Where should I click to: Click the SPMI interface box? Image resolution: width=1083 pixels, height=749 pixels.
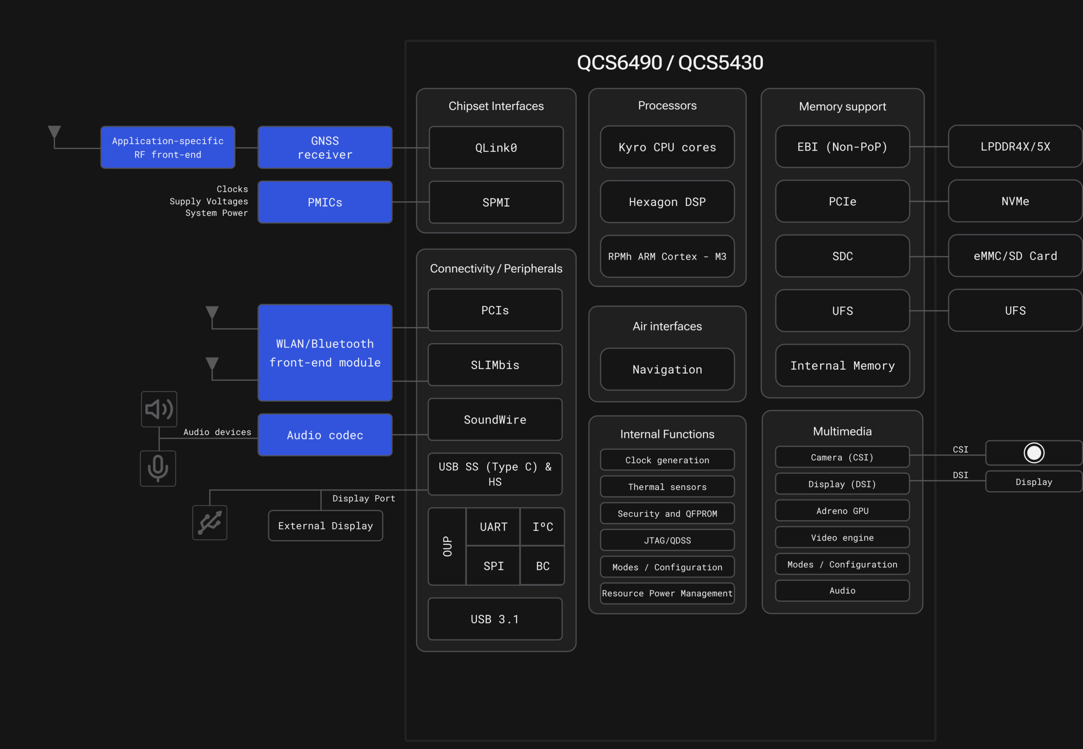(x=496, y=202)
